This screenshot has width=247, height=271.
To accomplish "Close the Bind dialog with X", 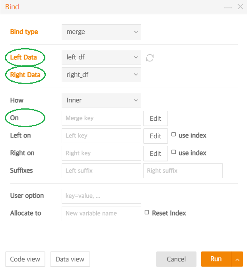I will pos(240,7).
